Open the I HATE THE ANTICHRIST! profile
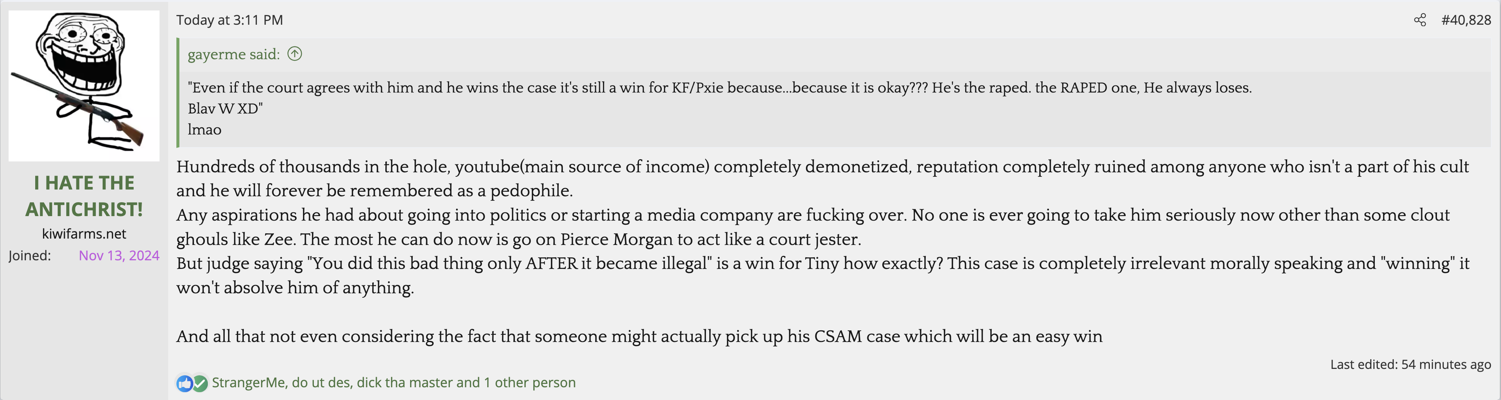1501x400 pixels. [84, 196]
